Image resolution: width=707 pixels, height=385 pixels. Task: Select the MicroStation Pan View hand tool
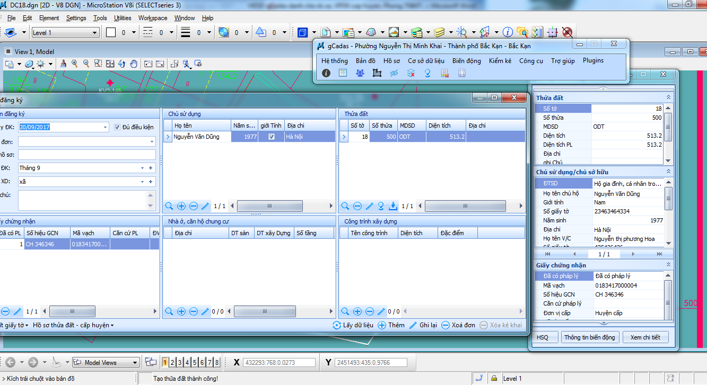point(134,64)
